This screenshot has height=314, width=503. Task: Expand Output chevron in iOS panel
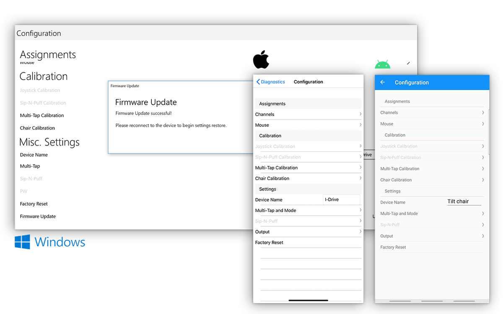click(360, 232)
